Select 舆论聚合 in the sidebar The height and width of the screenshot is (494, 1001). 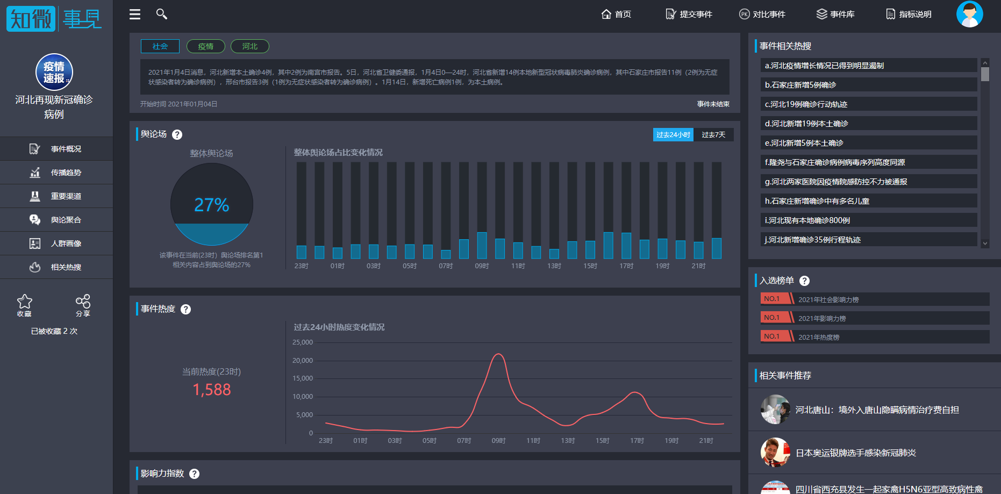coord(56,220)
